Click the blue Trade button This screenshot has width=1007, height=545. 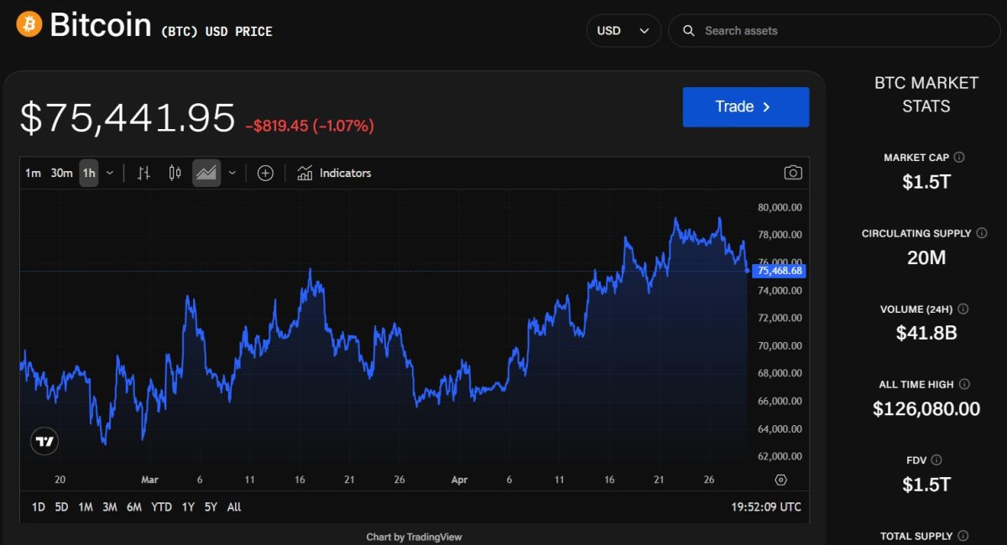coord(746,106)
